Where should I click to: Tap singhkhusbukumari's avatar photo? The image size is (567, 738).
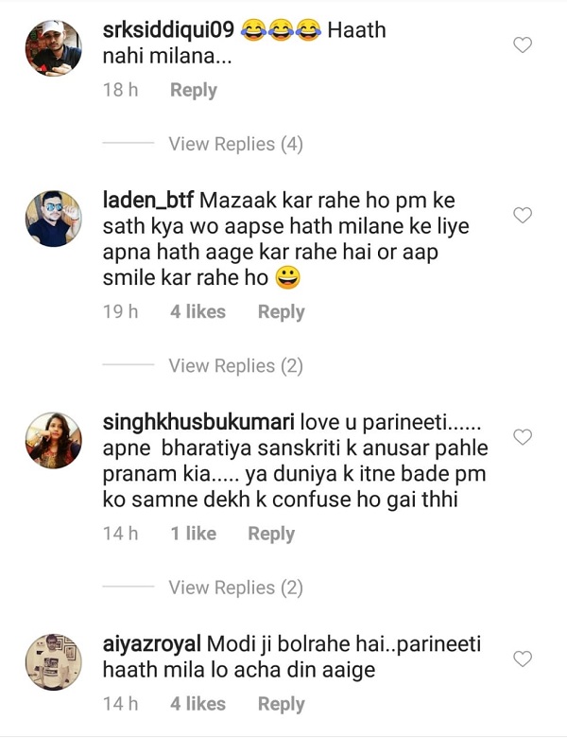tap(52, 440)
